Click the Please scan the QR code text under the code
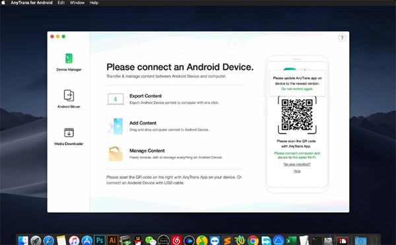This screenshot has height=245, width=396. click(296, 143)
